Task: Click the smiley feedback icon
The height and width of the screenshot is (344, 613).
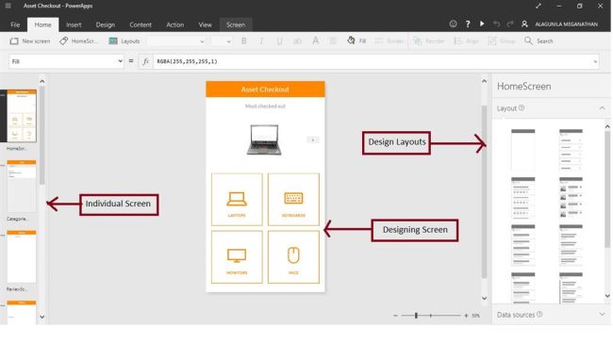Action: tap(453, 24)
